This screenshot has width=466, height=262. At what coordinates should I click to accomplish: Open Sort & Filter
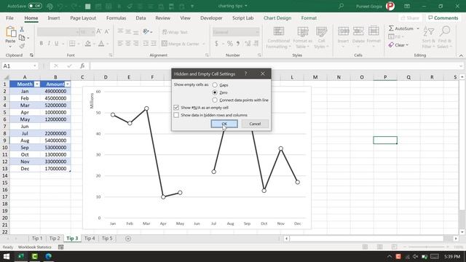coord(429,38)
